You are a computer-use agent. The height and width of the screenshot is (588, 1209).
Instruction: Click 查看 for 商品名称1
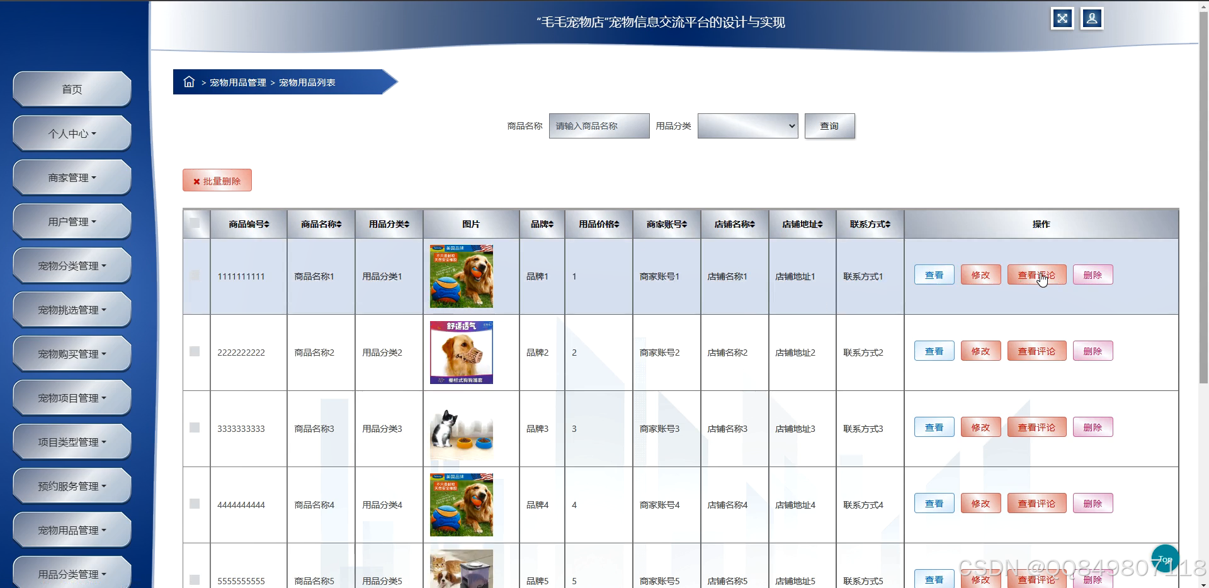(934, 275)
